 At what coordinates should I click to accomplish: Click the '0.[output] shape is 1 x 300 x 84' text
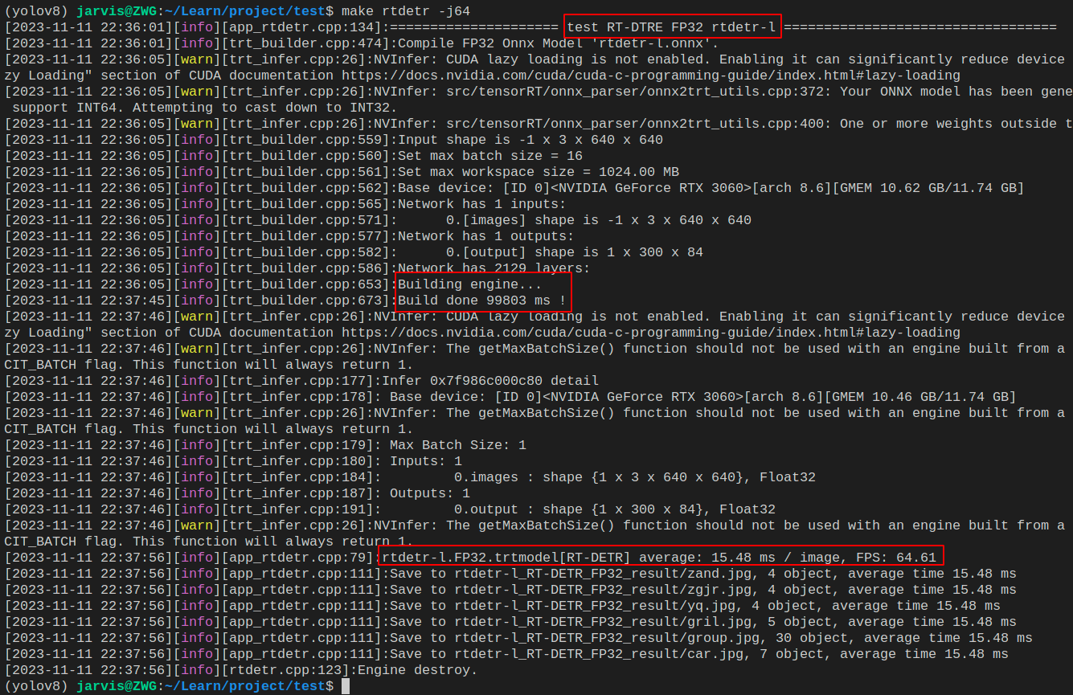pos(575,252)
